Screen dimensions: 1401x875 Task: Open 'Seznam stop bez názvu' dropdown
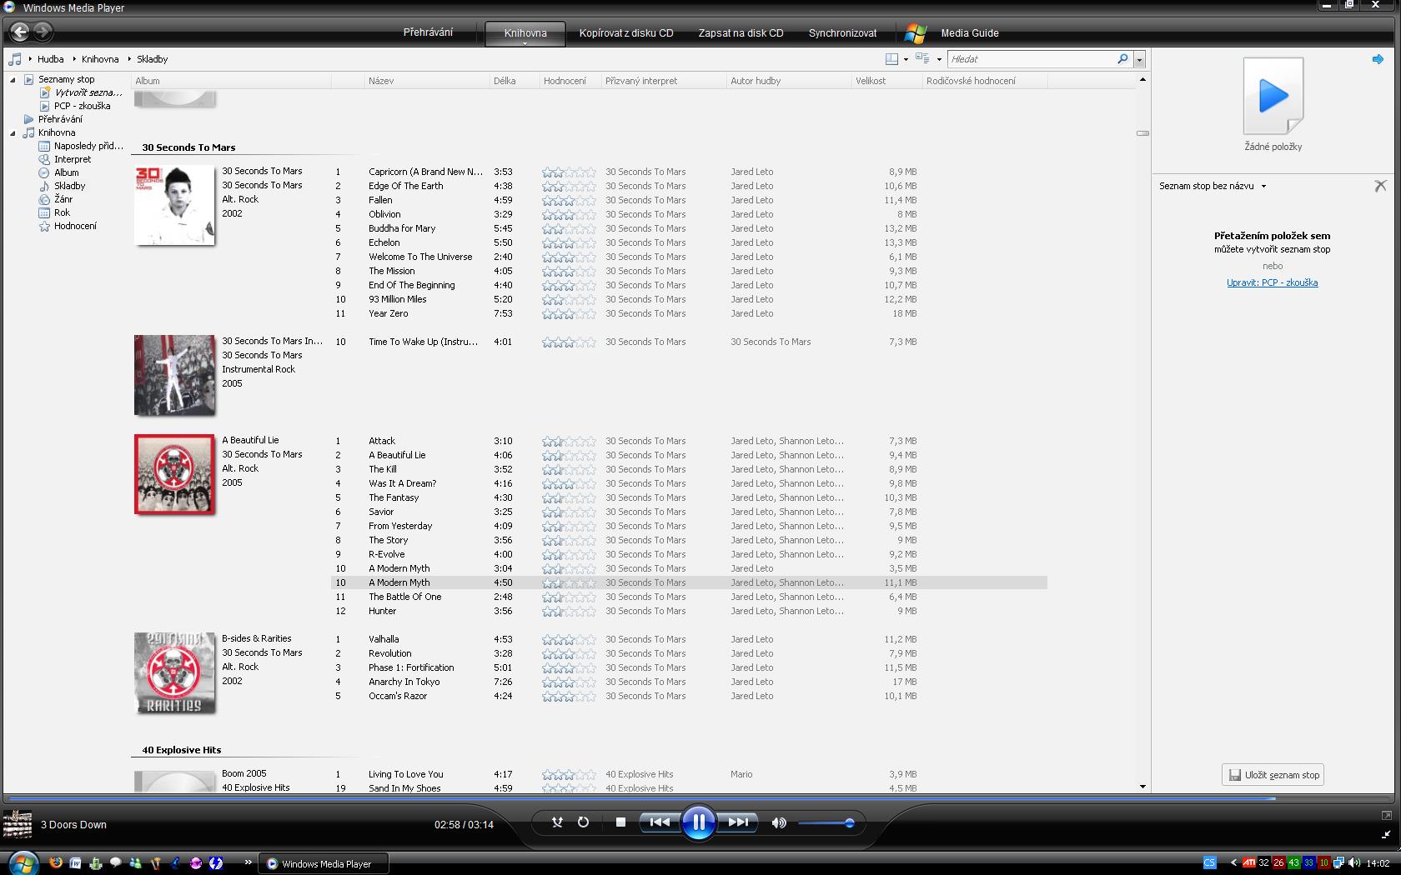pyautogui.click(x=1263, y=186)
